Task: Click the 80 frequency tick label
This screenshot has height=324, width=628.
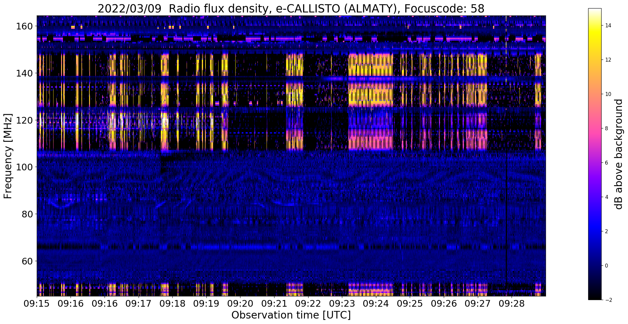Action: coord(27,214)
